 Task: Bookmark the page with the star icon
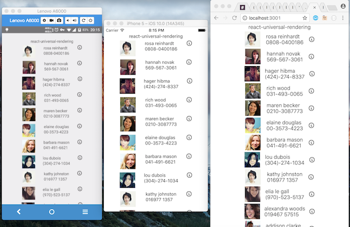[x=305, y=18]
